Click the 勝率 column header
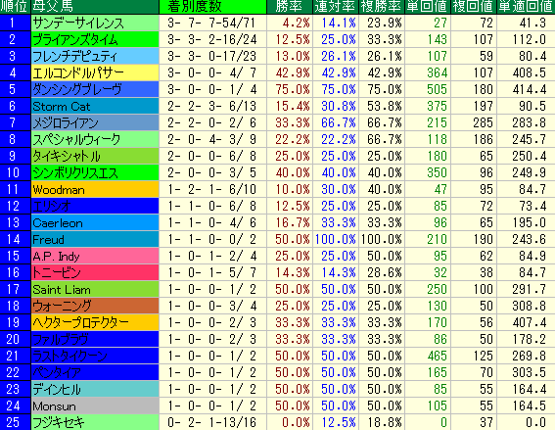Screen dimensions: 555x430 coord(290,7)
